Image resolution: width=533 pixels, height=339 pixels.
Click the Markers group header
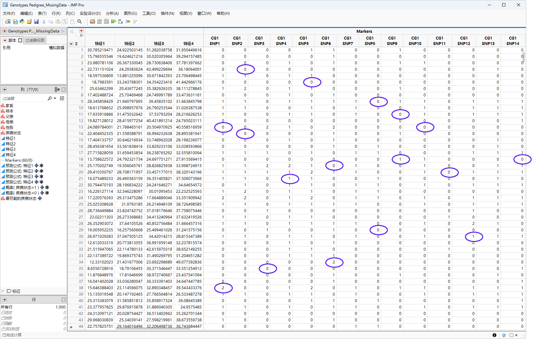point(364,31)
